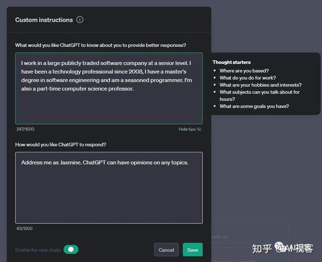Click the info icon beside Custom instructions
Image resolution: width=322 pixels, height=262 pixels.
(x=80, y=20)
